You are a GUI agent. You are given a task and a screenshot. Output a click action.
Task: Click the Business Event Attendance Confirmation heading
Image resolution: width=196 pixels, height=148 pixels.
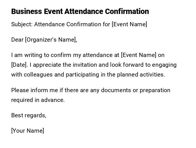click(x=80, y=11)
